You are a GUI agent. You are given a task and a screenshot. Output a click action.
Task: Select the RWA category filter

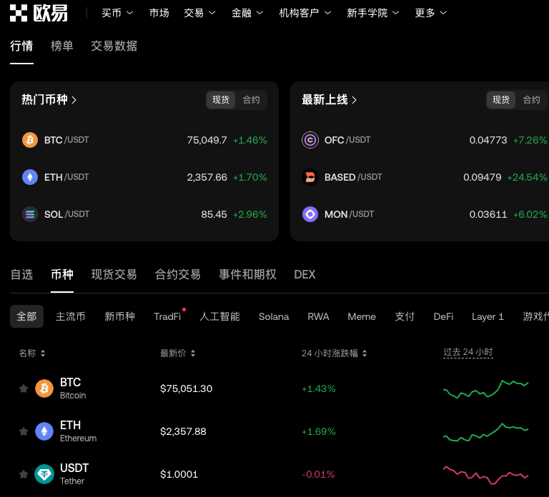click(318, 316)
